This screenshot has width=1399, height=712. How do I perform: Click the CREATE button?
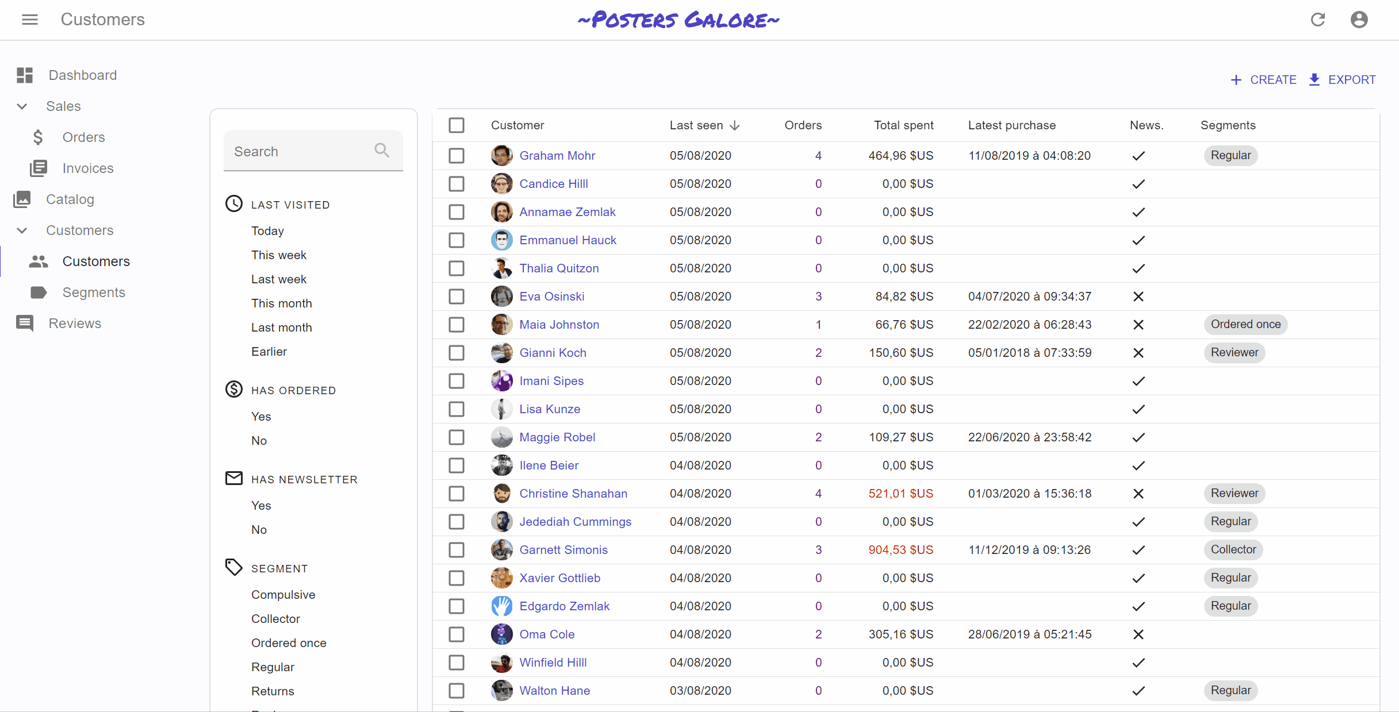click(1263, 80)
